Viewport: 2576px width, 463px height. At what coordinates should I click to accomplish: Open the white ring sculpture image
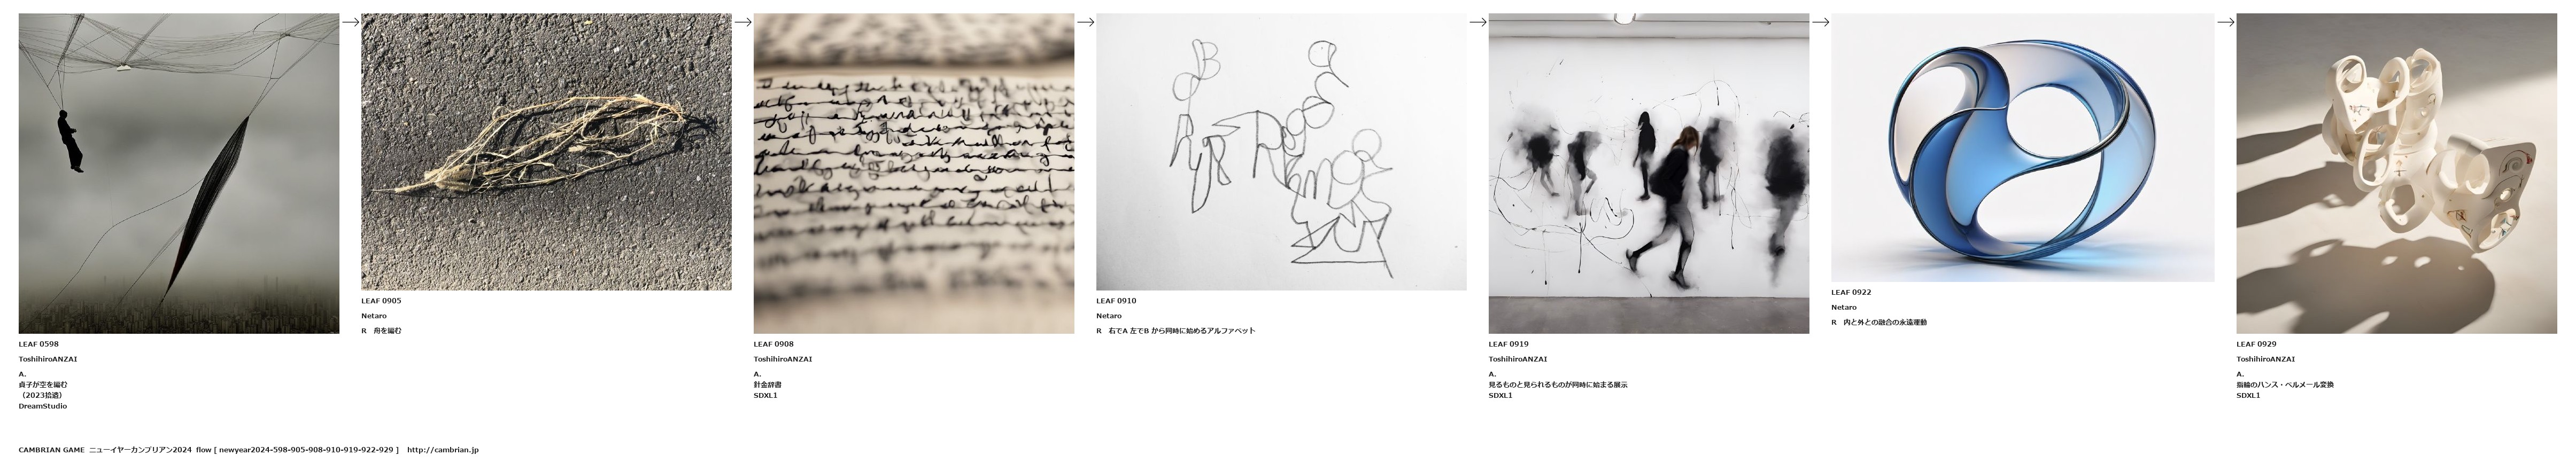(2396, 173)
